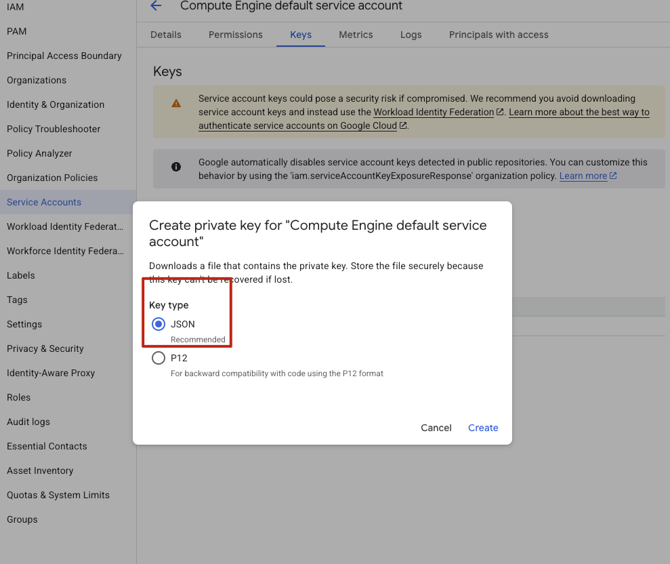The height and width of the screenshot is (564, 670).
Task: Open Workforce Identity Federation sidebar item
Action: [x=66, y=251]
